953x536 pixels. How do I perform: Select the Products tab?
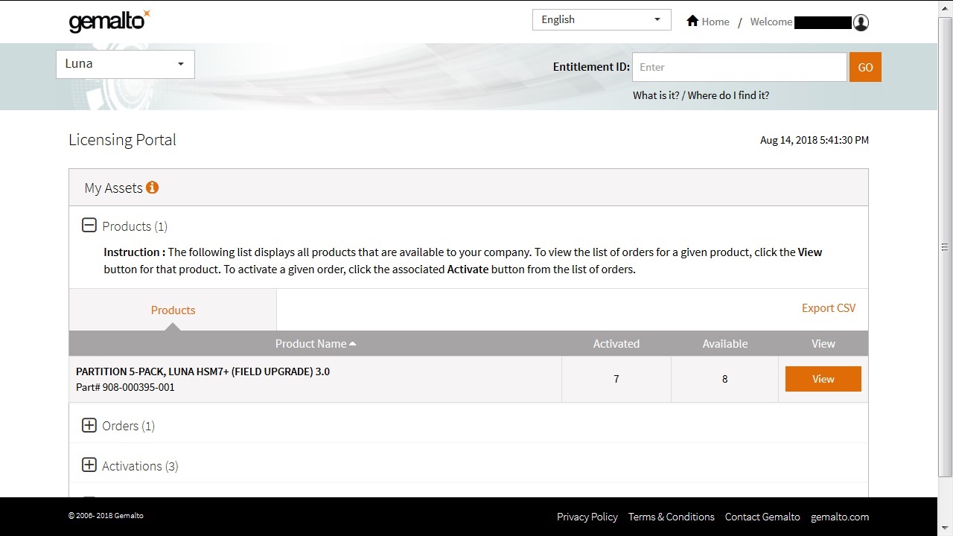point(173,310)
